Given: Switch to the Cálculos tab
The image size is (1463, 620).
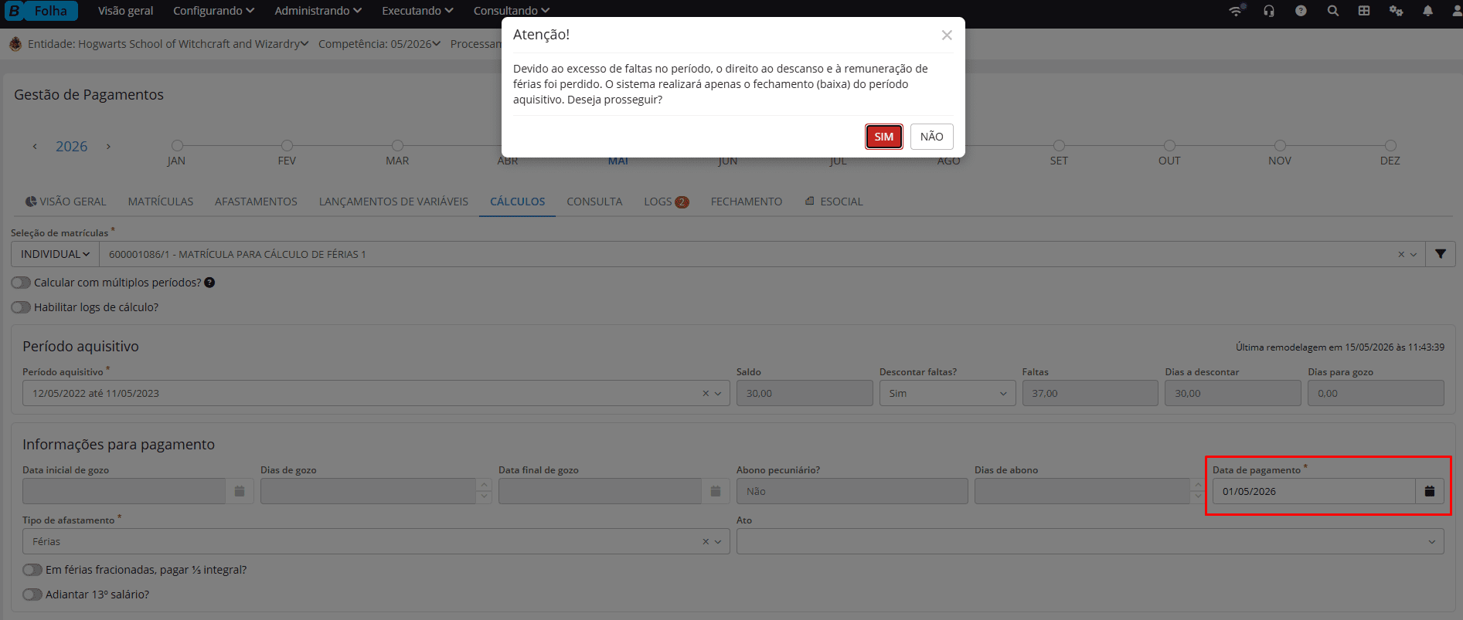Looking at the screenshot, I should pos(517,202).
